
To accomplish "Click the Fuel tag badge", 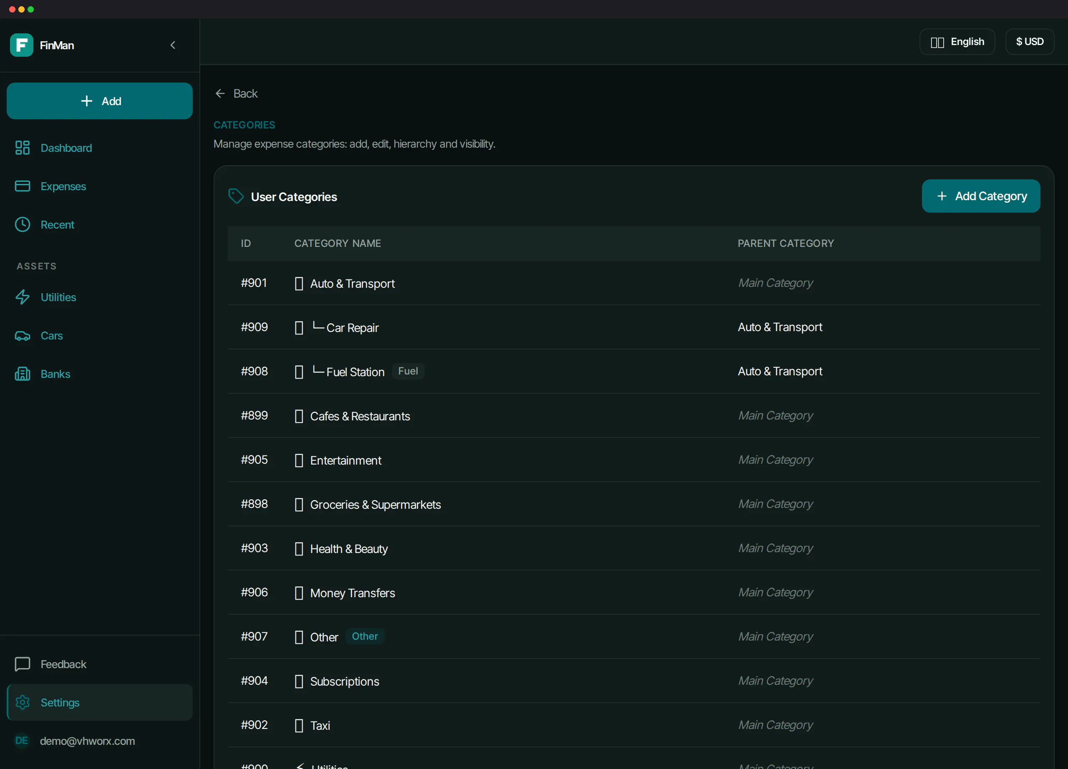I will point(408,371).
